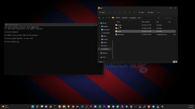Viewport: 195px width, 109px height.
Task: Select the Lib folder row
Action: click(x=145, y=28)
